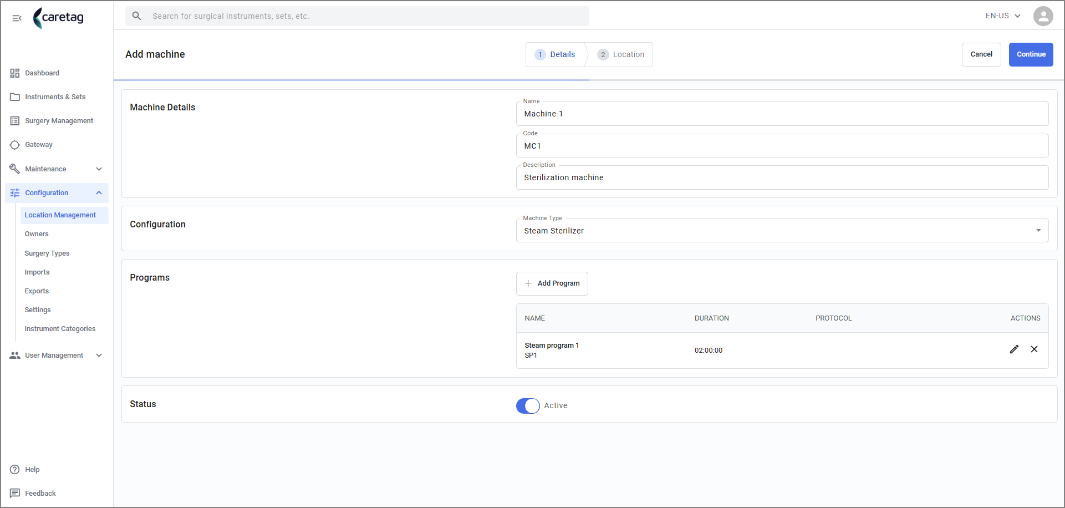
Task: Click the Feedback message icon
Action: click(15, 494)
